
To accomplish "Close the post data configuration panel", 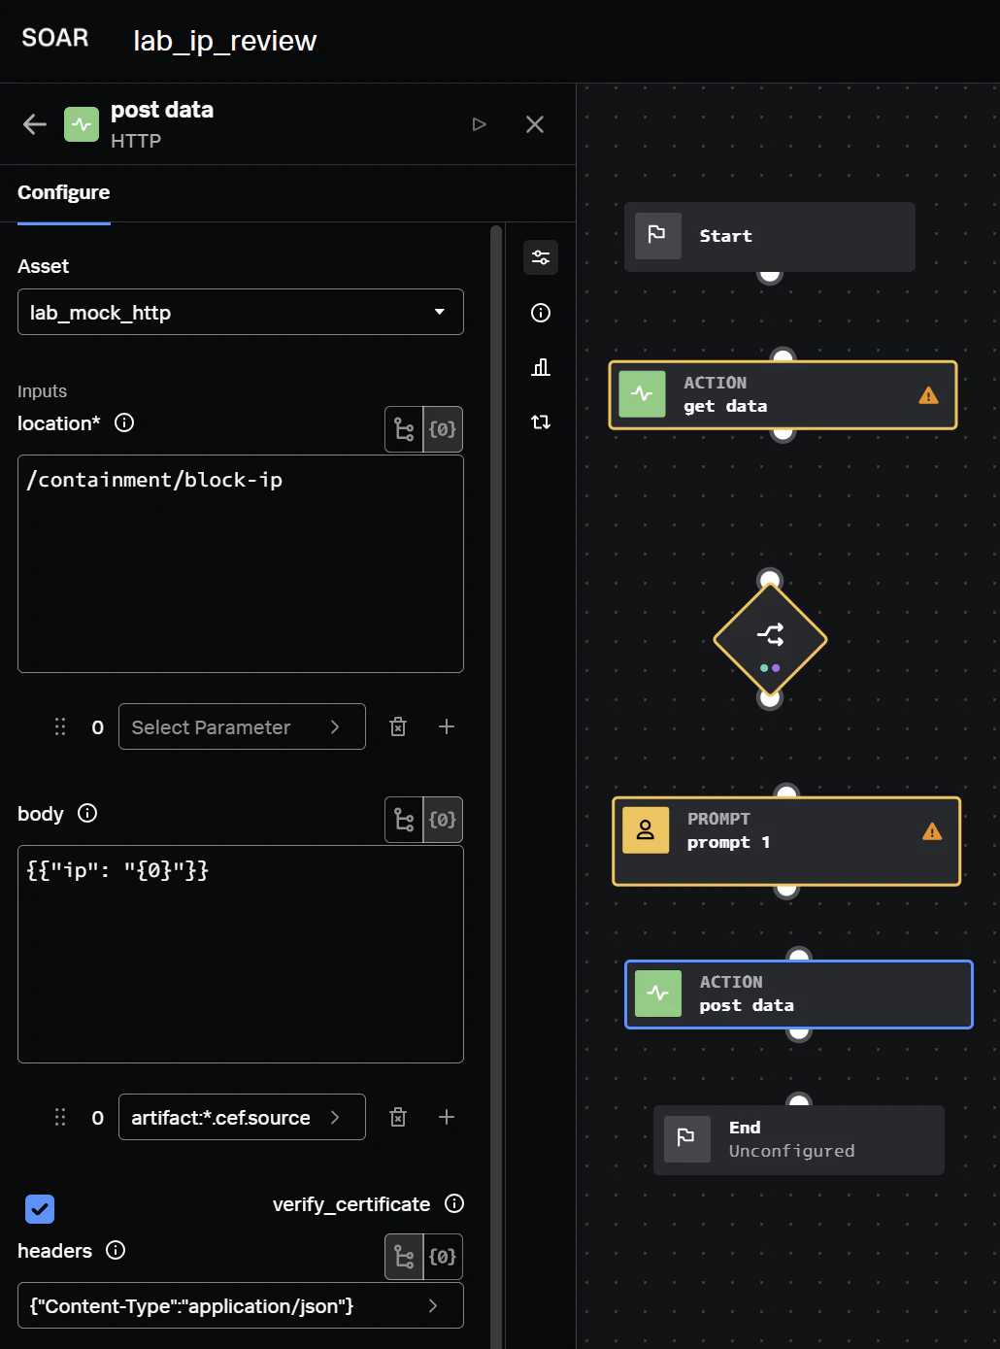I will coord(535,124).
